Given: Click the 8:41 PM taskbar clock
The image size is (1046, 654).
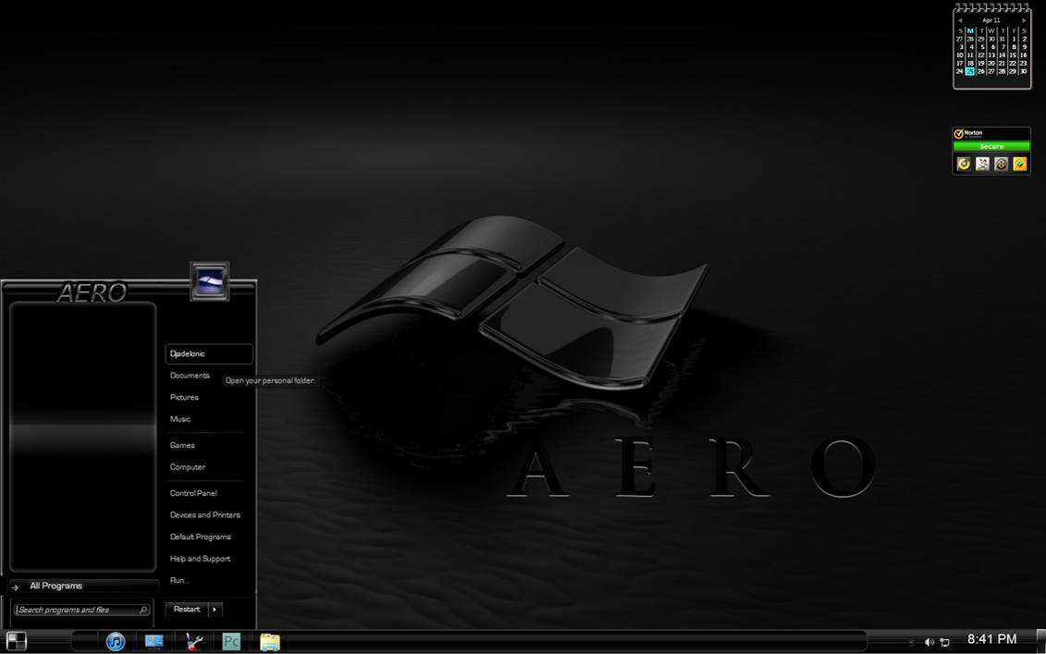Looking at the screenshot, I should click(991, 639).
